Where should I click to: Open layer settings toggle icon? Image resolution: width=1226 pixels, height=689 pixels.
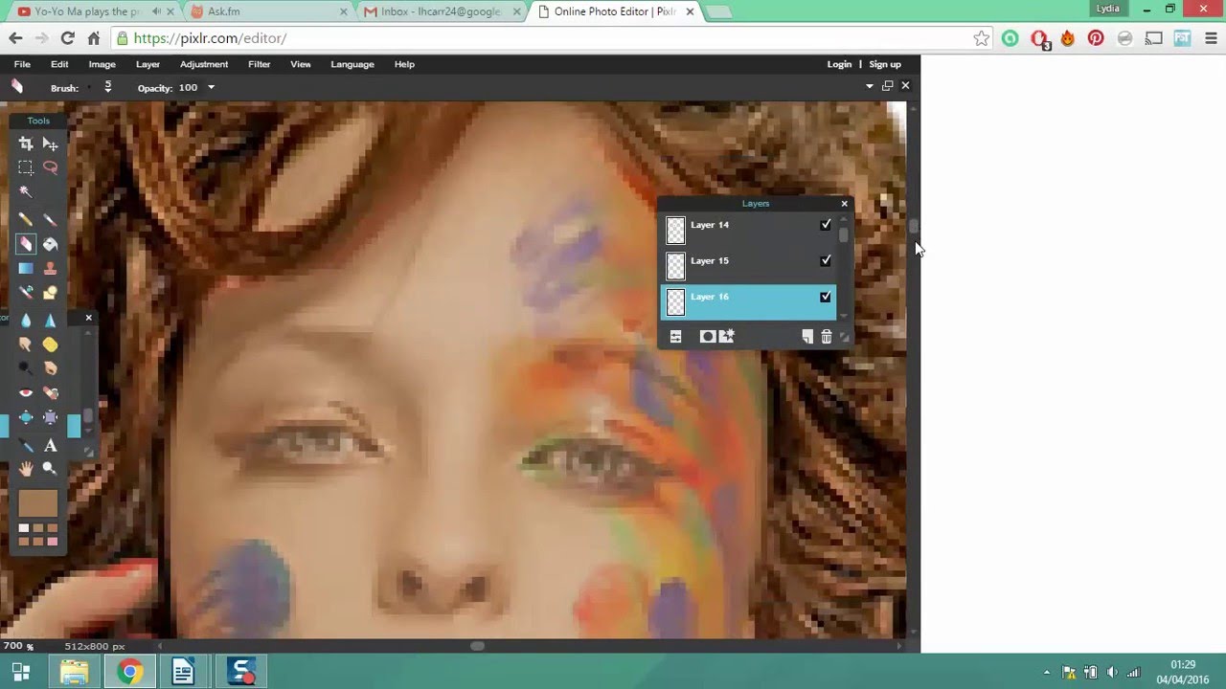pyautogui.click(x=675, y=337)
